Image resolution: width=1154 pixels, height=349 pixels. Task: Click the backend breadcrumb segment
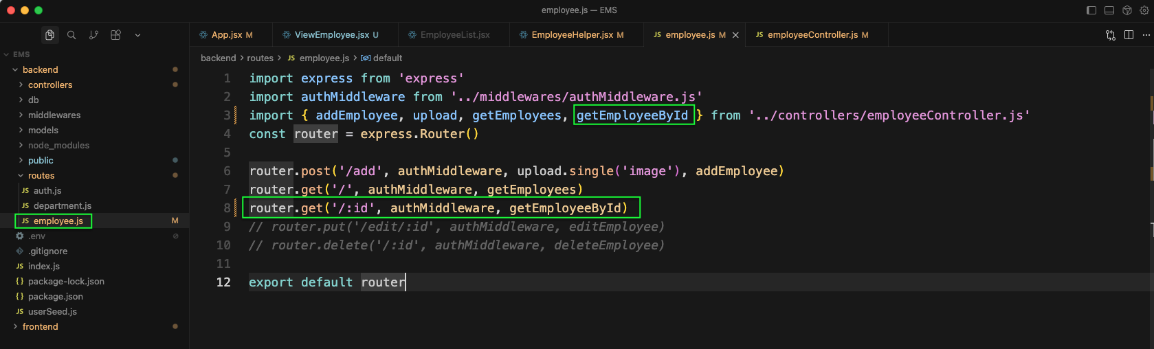(218, 58)
